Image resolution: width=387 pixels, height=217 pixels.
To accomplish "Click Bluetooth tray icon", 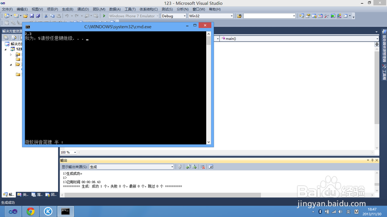I will (x=320, y=212).
